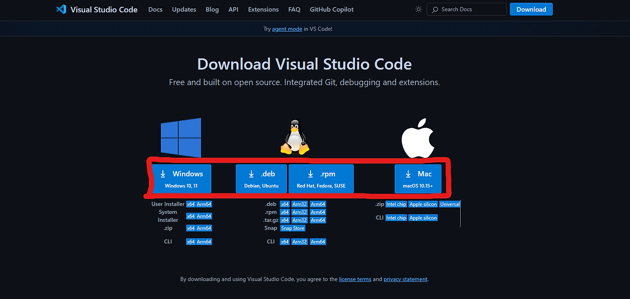The height and width of the screenshot is (299, 630).
Task: Open the Snap Store link
Action: point(293,228)
